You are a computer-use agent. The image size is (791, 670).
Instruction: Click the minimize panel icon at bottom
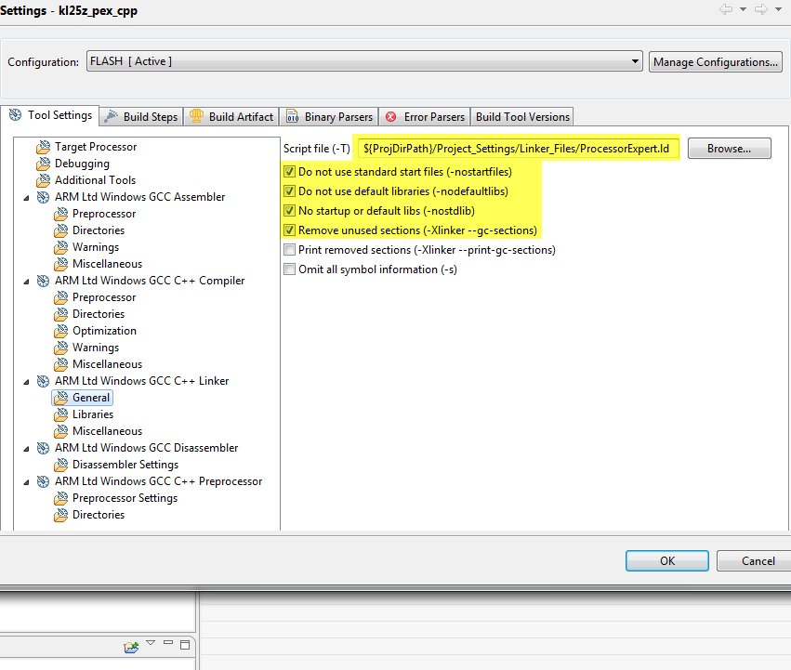coord(167,644)
